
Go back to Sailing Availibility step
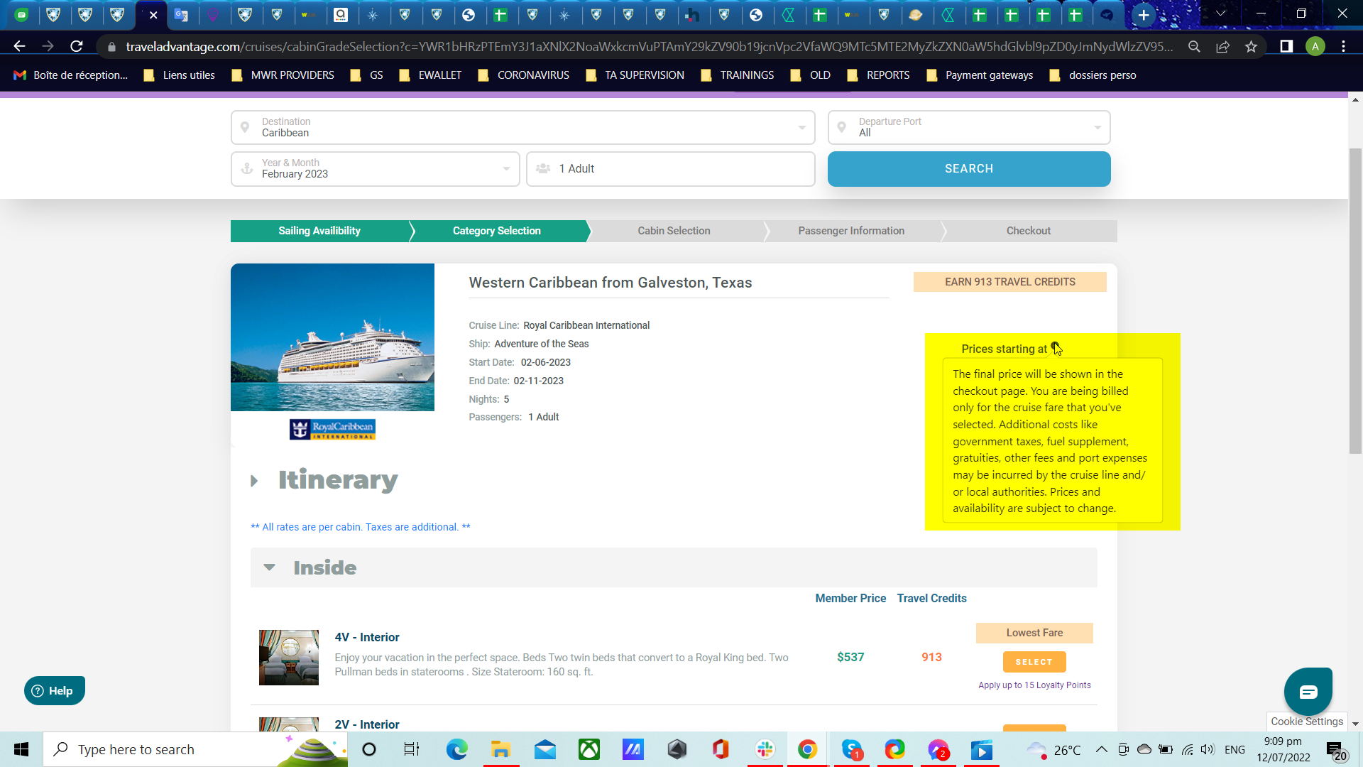coord(319,231)
